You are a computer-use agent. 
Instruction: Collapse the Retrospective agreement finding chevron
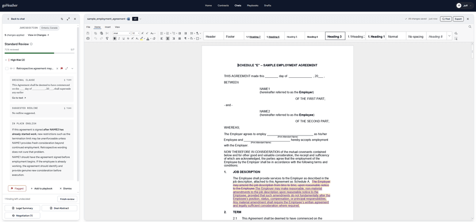[72, 68]
